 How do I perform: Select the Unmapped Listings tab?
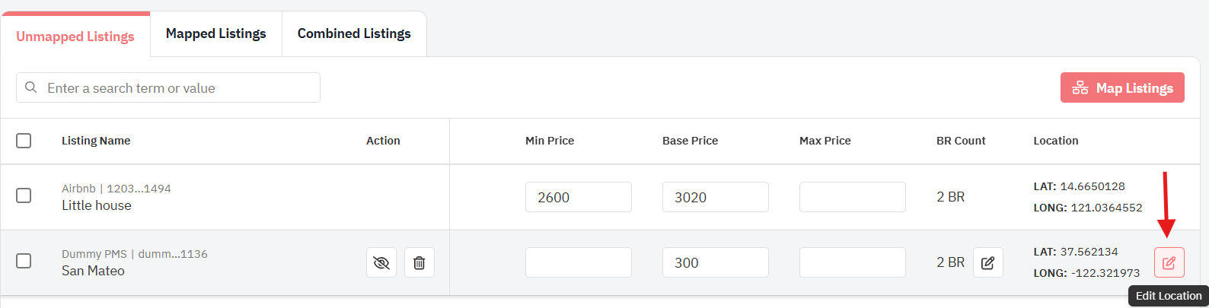pos(75,36)
